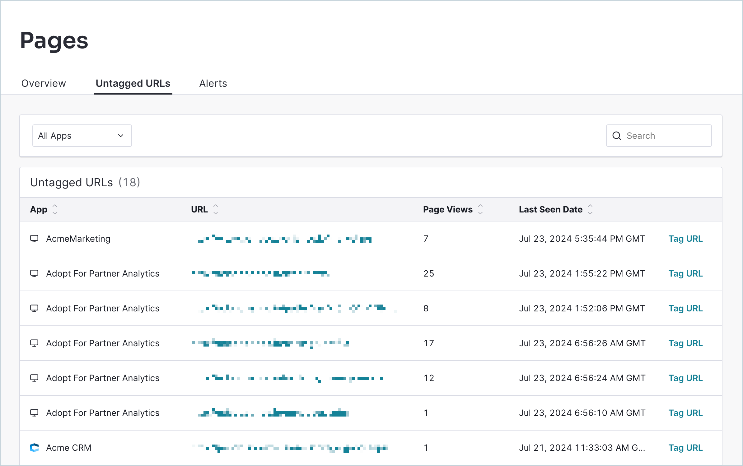Click page views value 17
This screenshot has height=466, width=743.
tap(429, 343)
